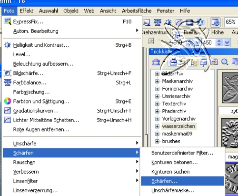This screenshot has width=238, height=196.
Task: Expand the Verbessern submenu
Action: (x=71, y=172)
